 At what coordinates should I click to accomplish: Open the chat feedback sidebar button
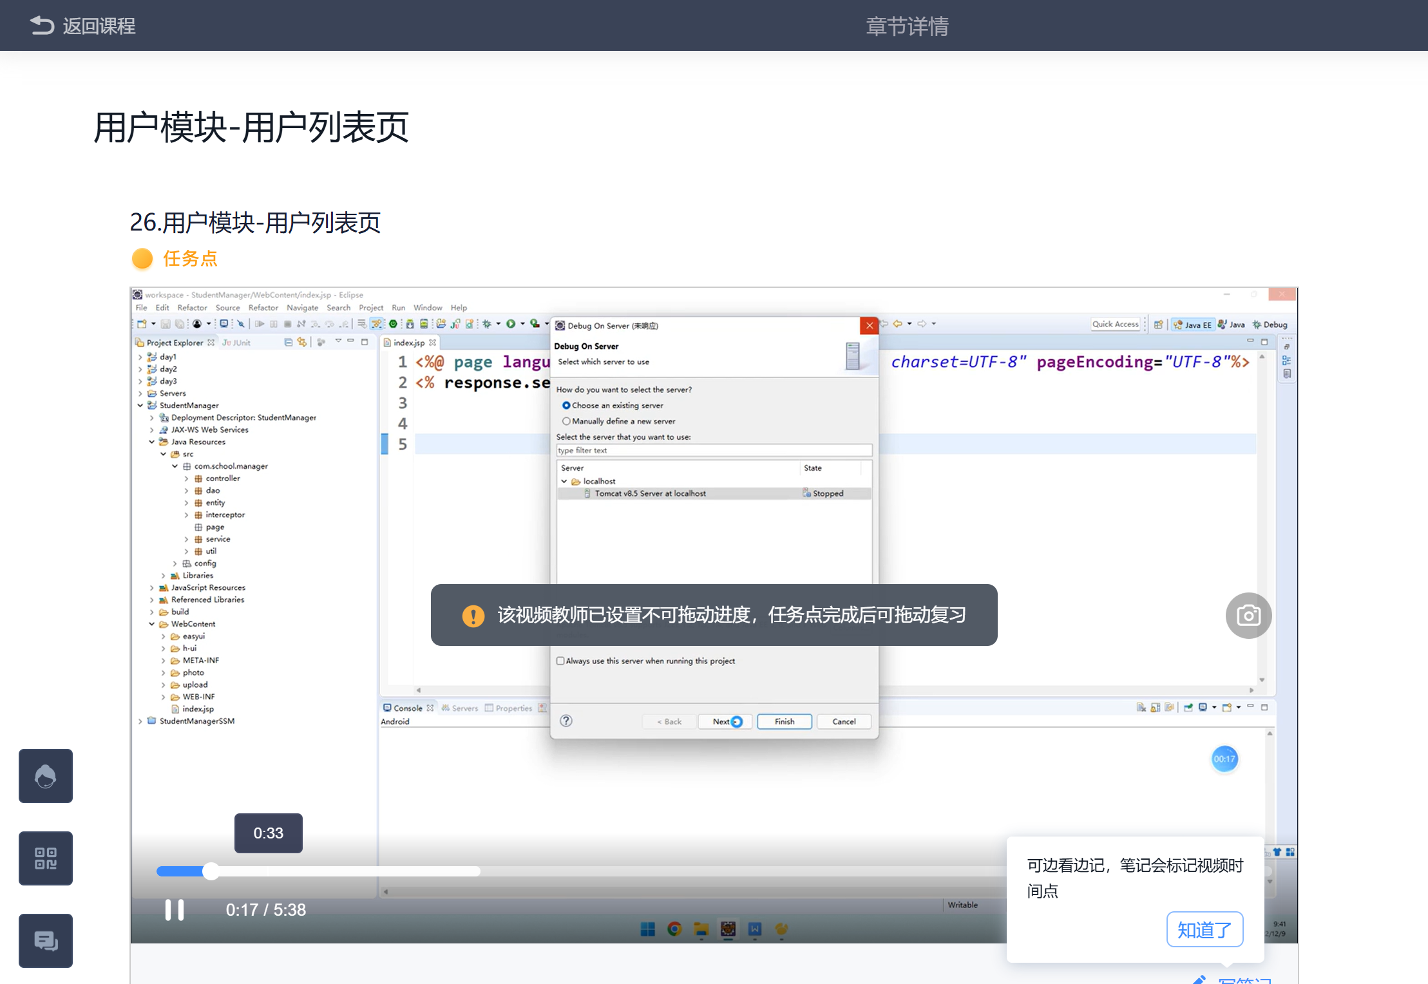[45, 941]
